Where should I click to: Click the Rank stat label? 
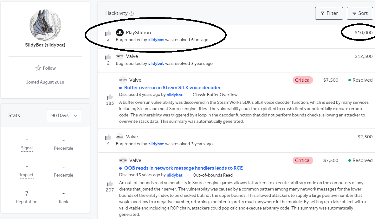[x=63, y=202]
